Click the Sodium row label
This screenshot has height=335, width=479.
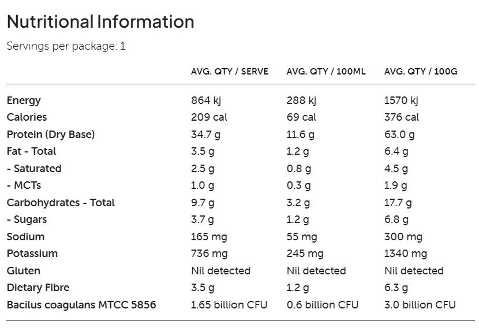coord(25,237)
